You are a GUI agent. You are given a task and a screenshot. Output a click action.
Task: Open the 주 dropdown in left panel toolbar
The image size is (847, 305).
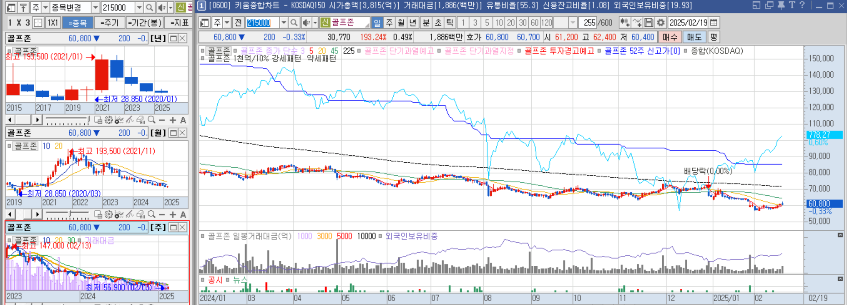point(45,8)
